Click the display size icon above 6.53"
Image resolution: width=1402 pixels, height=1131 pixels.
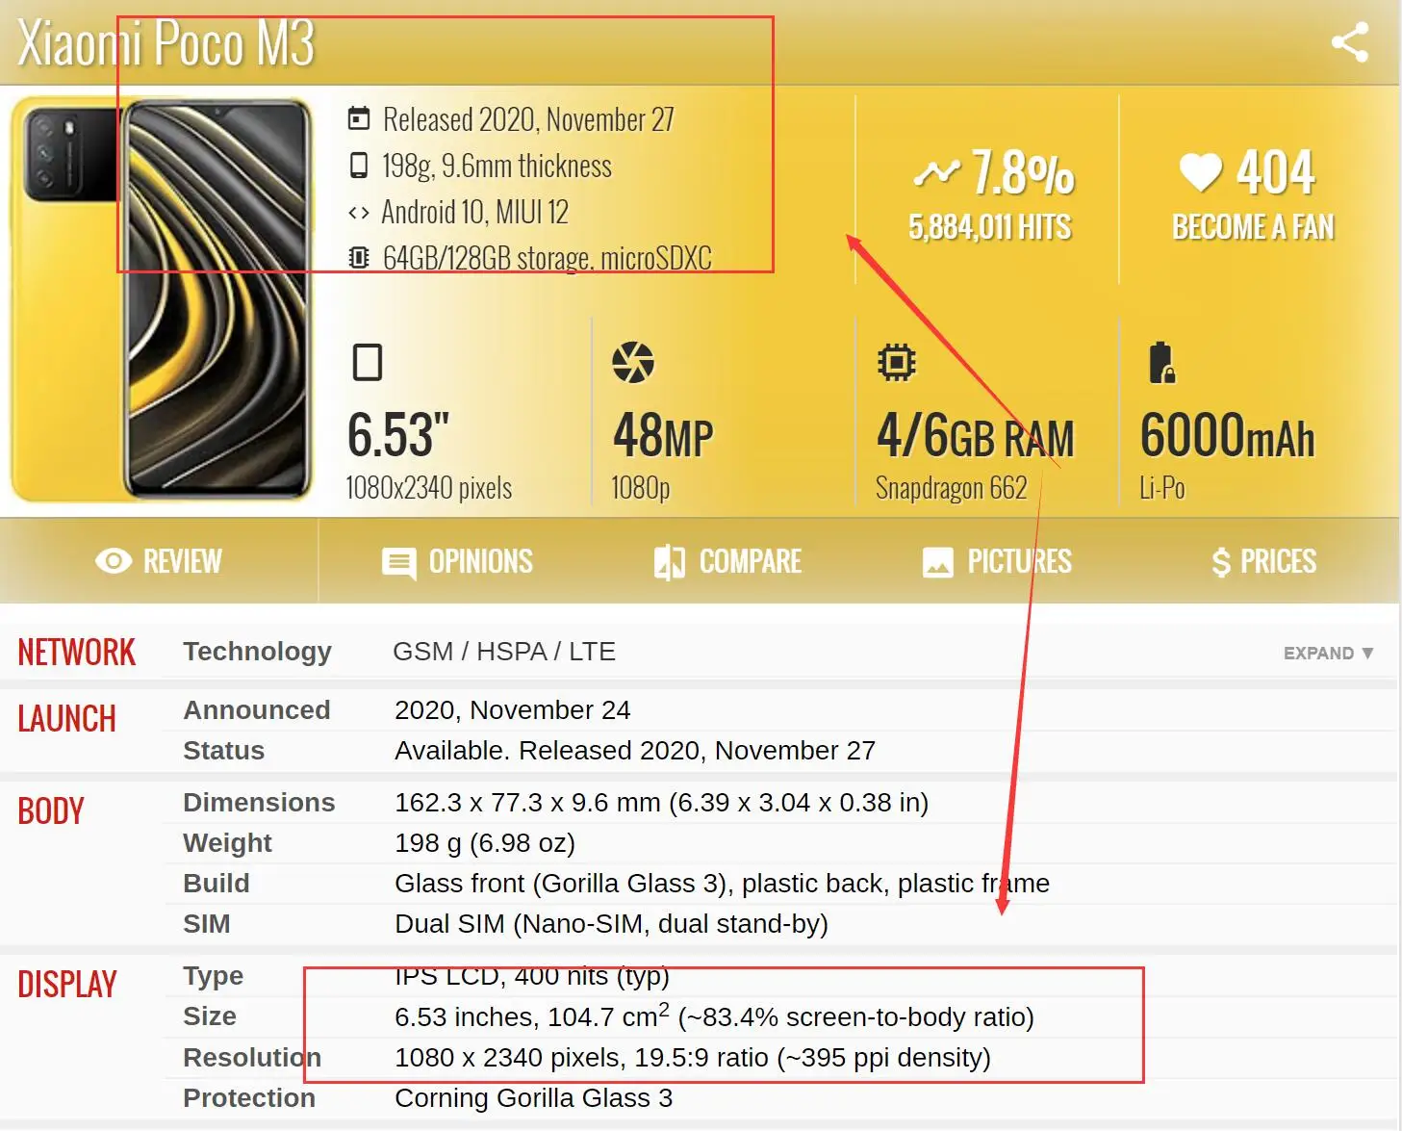[x=368, y=362]
